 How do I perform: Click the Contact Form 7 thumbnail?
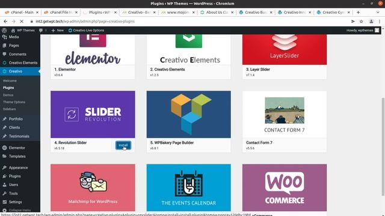coord(285,115)
